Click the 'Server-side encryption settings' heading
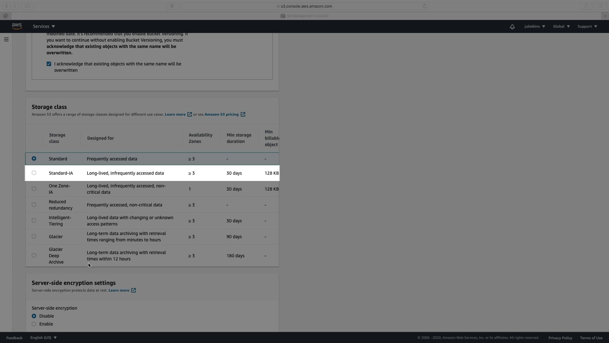This screenshot has height=343, width=609. click(x=74, y=283)
